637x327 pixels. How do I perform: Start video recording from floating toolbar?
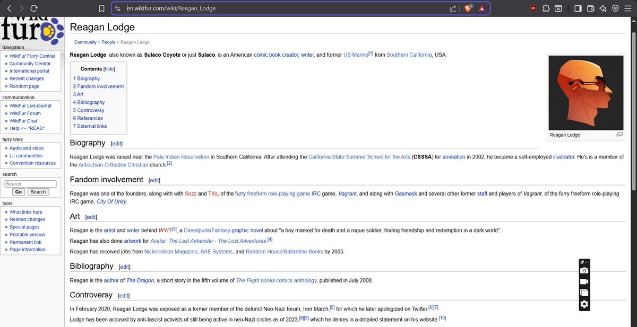[x=584, y=282]
